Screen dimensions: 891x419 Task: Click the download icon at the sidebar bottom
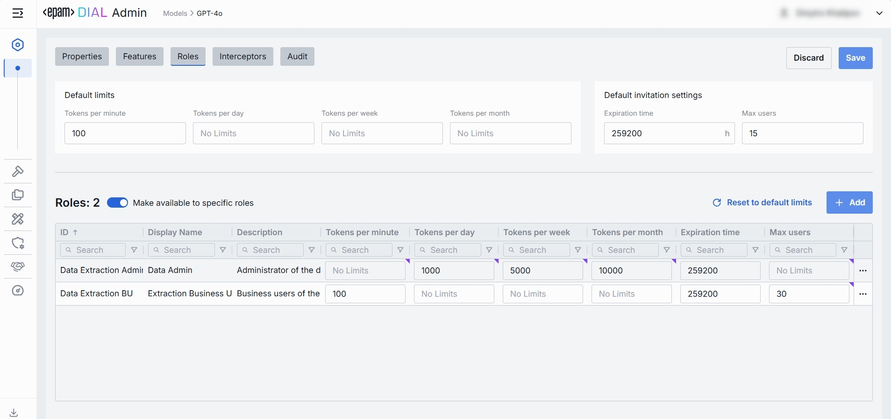click(x=14, y=412)
